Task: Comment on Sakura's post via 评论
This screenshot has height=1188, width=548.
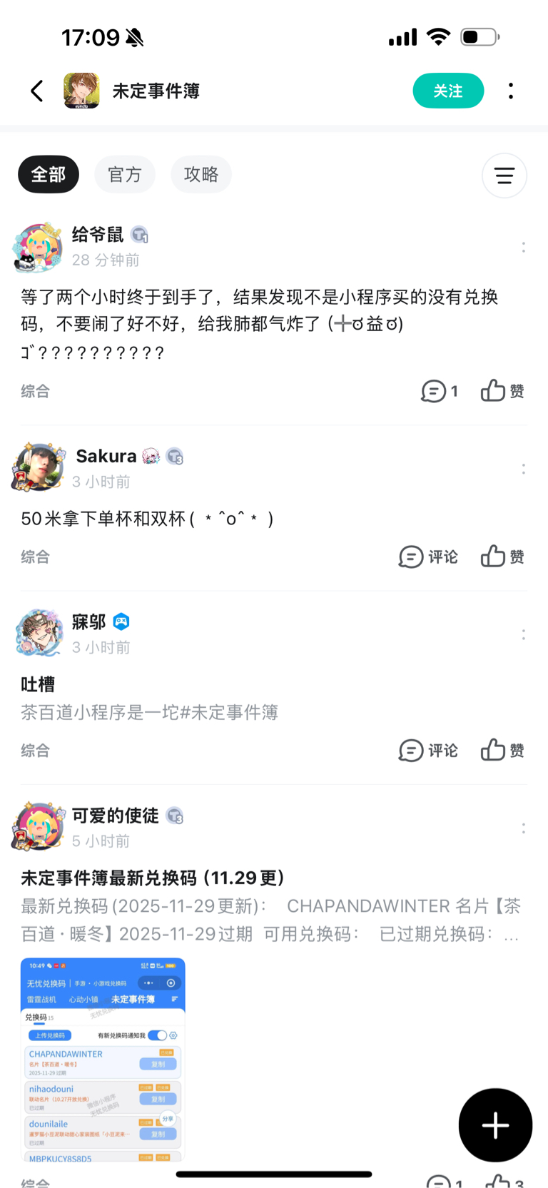Action: coord(428,557)
